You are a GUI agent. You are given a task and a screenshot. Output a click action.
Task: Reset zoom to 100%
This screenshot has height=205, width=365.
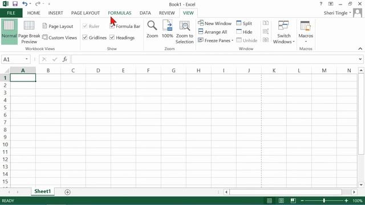pos(167,30)
